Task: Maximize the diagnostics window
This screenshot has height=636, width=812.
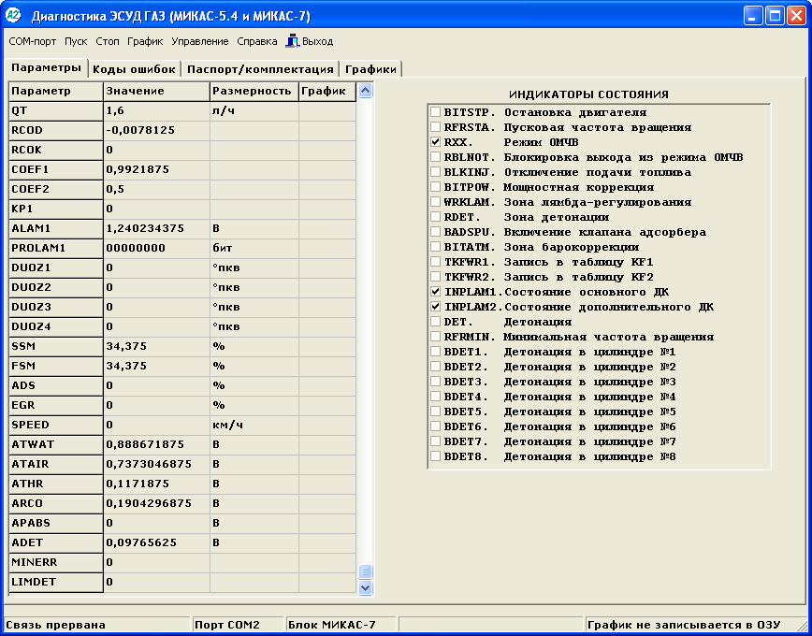Action: [775, 16]
